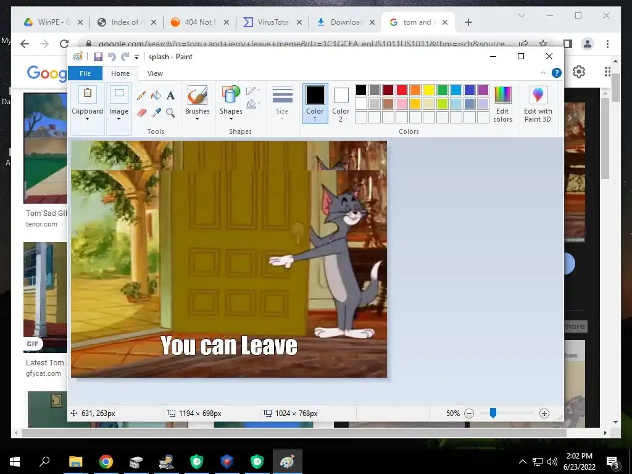Switch to the View ribbon tab

tap(155, 73)
